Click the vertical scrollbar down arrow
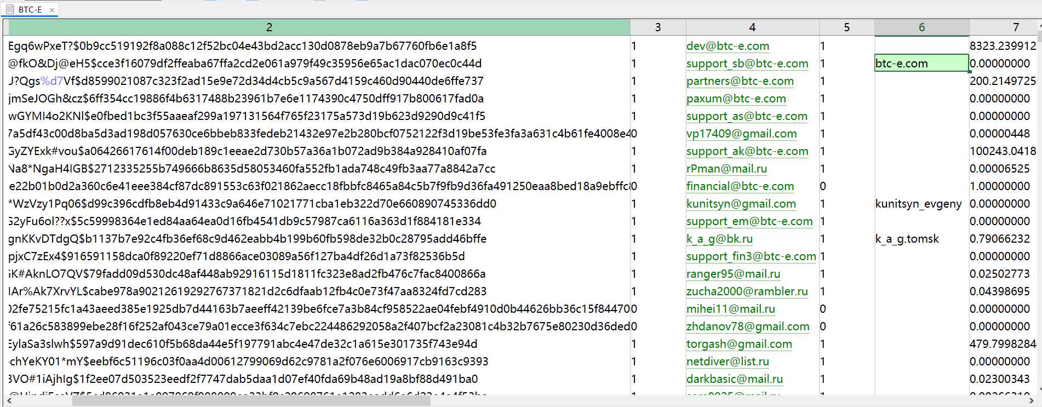This screenshot has width=1042, height=407. [1039, 389]
